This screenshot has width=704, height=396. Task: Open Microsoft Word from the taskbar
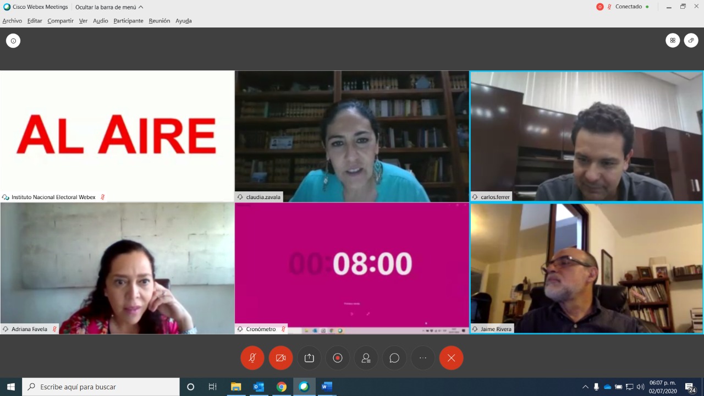tap(327, 387)
